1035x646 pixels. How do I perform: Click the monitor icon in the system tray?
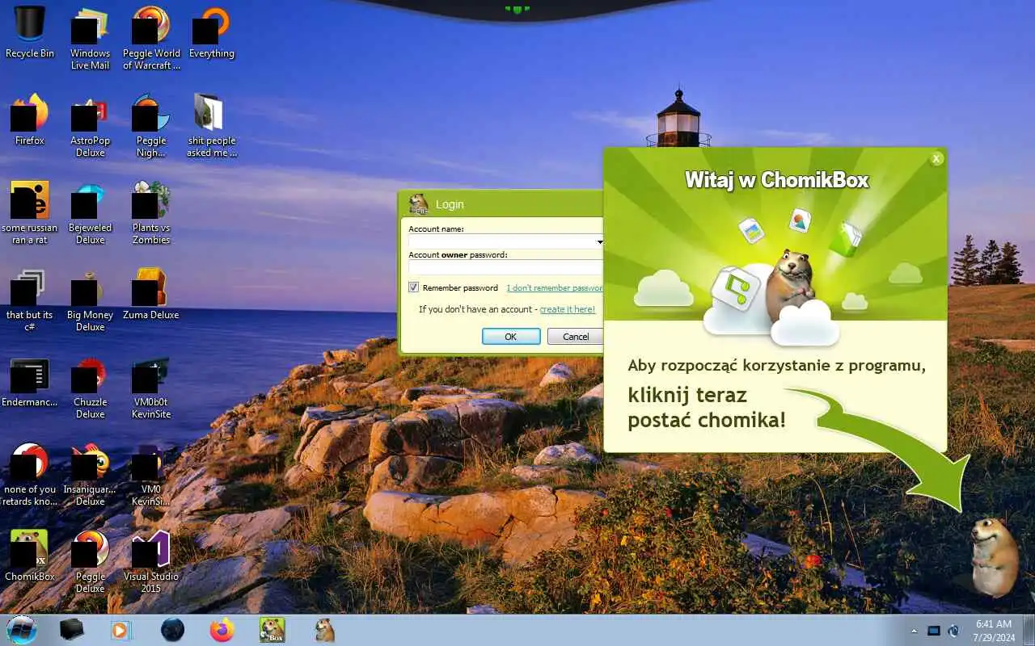934,631
